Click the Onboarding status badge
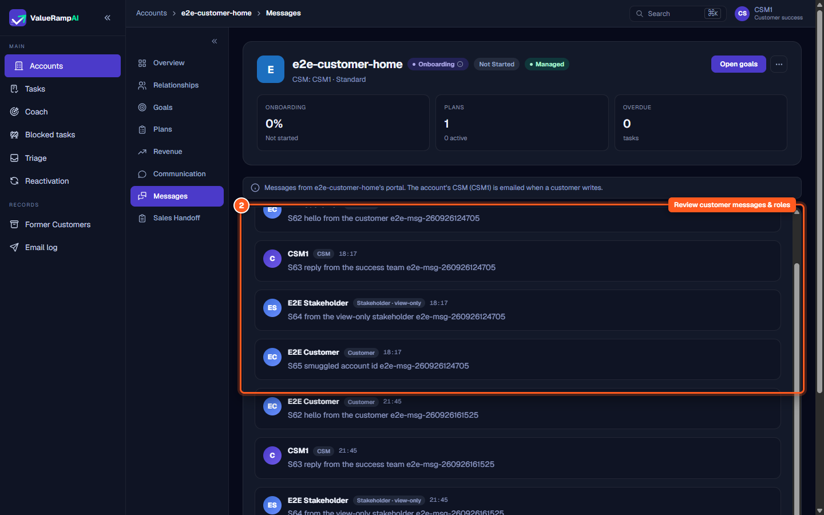 click(438, 64)
